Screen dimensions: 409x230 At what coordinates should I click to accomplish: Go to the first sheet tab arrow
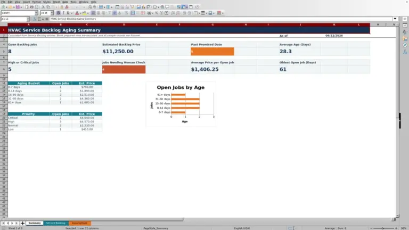pyautogui.click(x=3, y=223)
